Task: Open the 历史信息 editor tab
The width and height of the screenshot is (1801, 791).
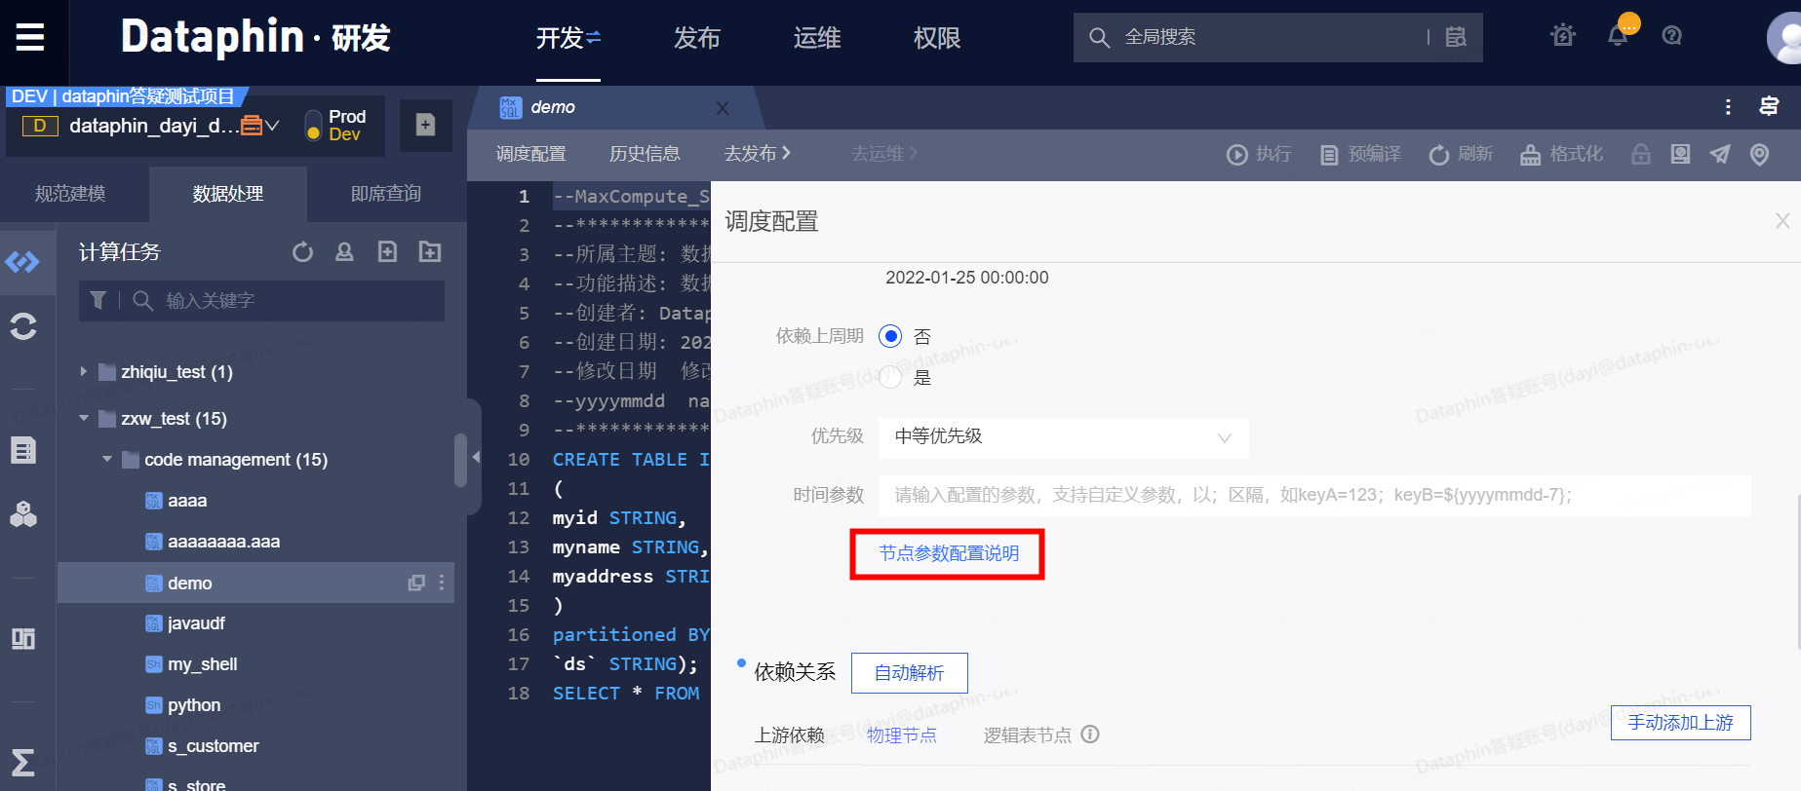Action: pyautogui.click(x=645, y=154)
